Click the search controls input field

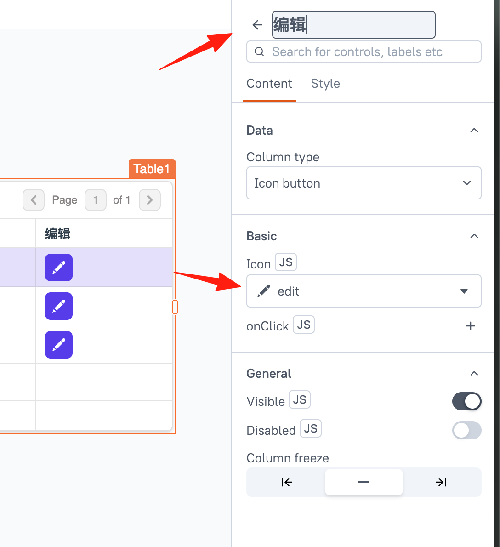(x=364, y=51)
